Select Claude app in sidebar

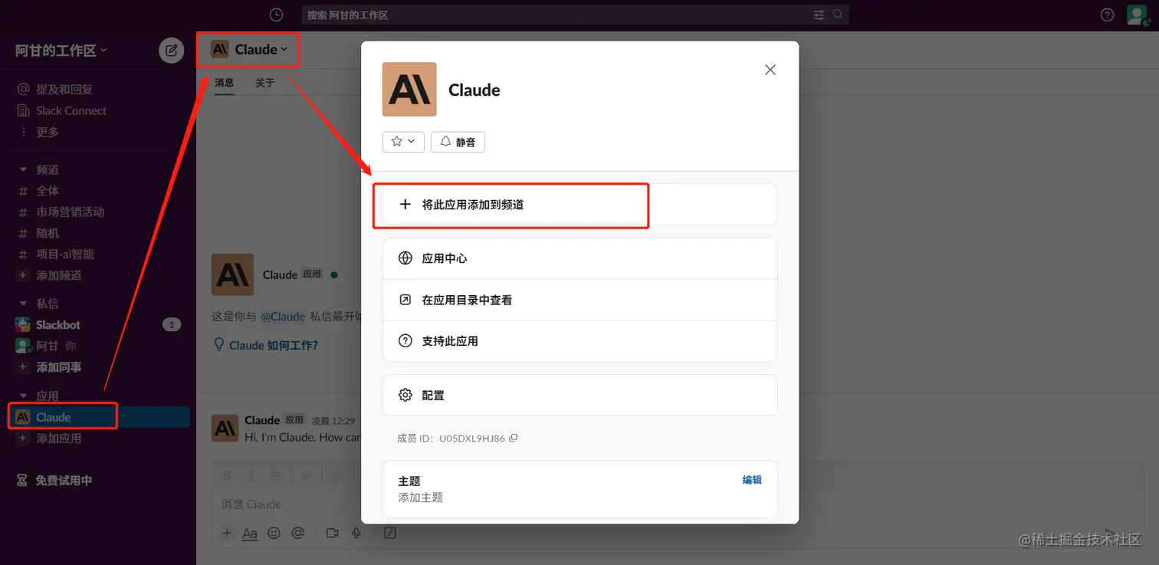[x=98, y=417]
